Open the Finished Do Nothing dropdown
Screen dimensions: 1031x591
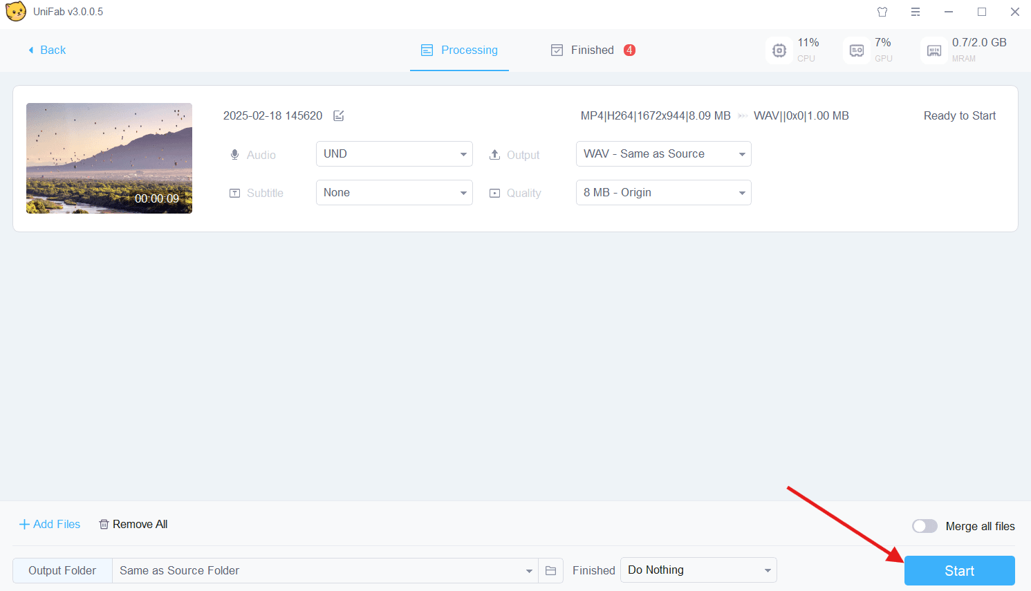click(x=698, y=570)
